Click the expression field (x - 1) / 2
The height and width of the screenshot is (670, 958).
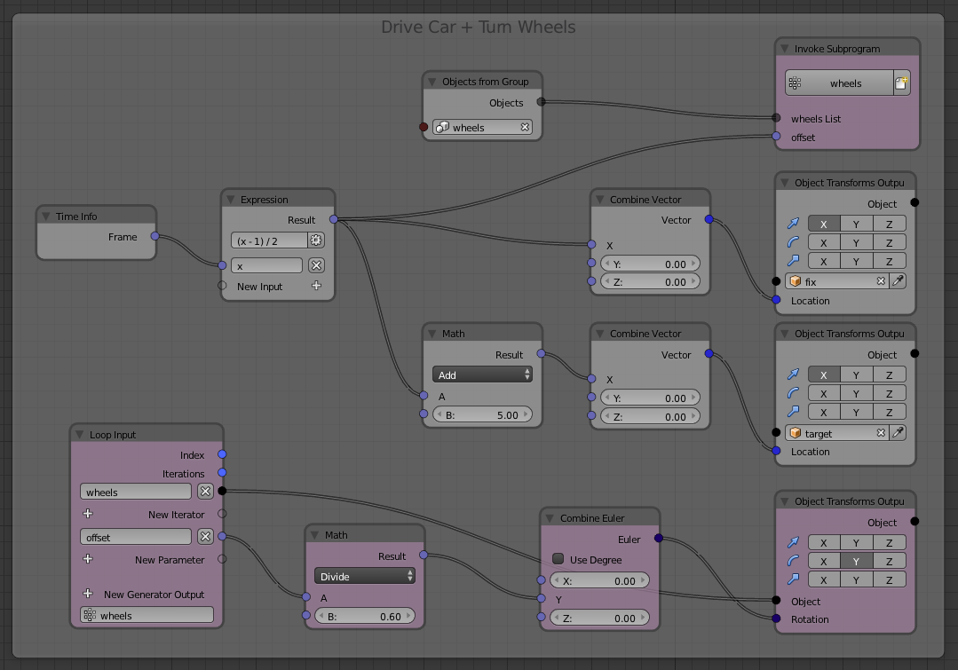pos(269,240)
